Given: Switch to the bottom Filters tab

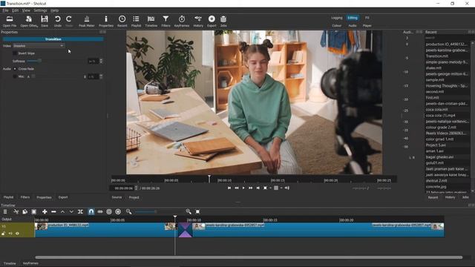Looking at the screenshot, I should pos(25,197).
